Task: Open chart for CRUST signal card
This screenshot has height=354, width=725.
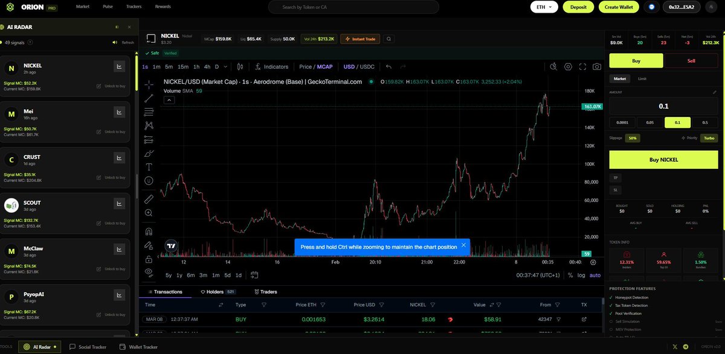Action: (119, 158)
